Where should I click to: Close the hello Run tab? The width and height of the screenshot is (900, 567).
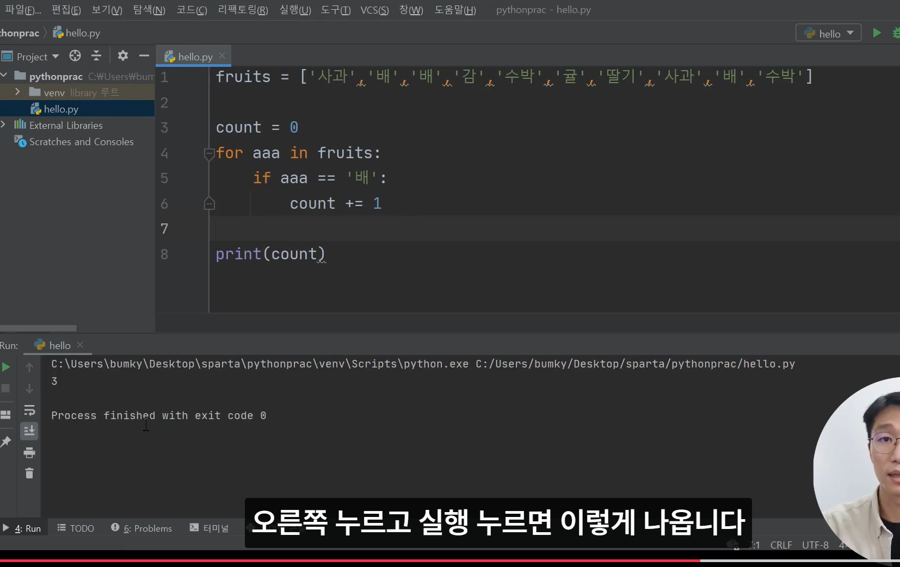80,345
